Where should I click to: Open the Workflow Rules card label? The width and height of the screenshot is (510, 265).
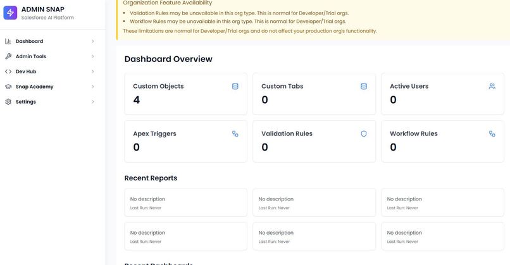pos(414,133)
